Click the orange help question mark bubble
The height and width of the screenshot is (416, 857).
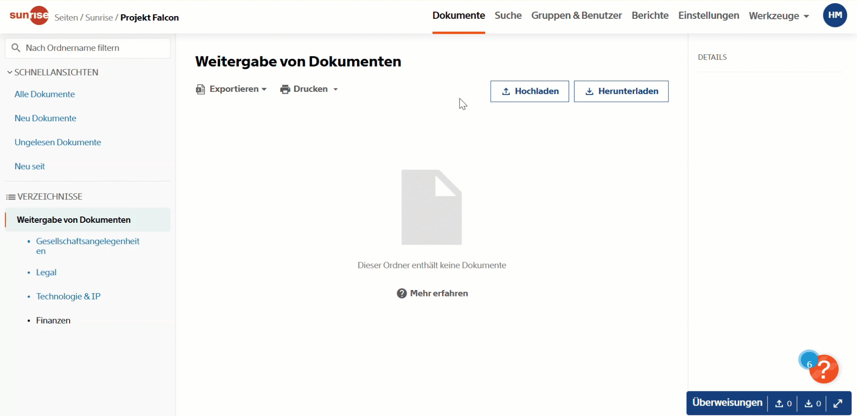(x=824, y=369)
